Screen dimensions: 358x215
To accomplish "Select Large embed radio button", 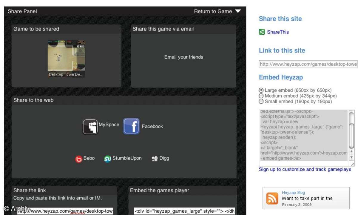I will click(261, 90).
